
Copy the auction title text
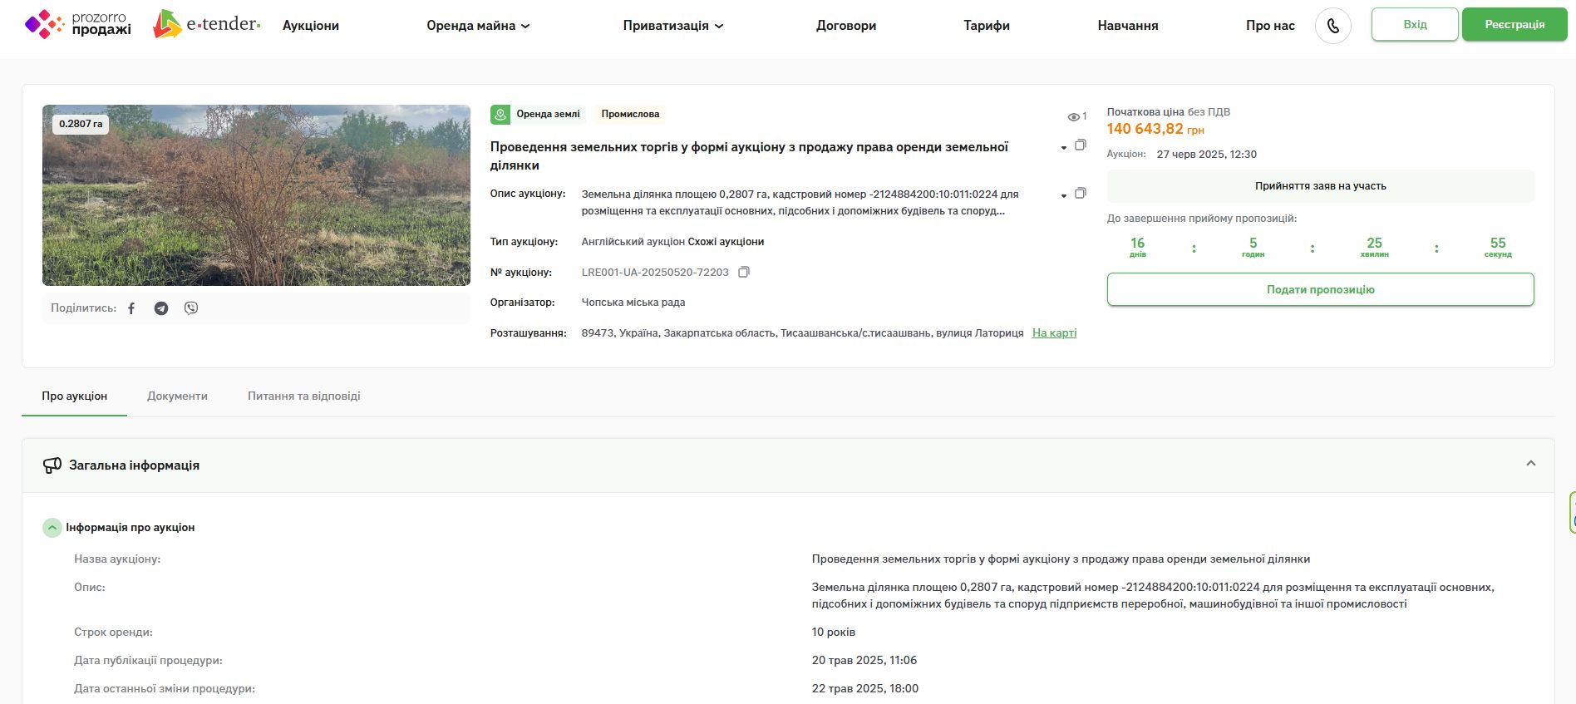pos(1081,145)
